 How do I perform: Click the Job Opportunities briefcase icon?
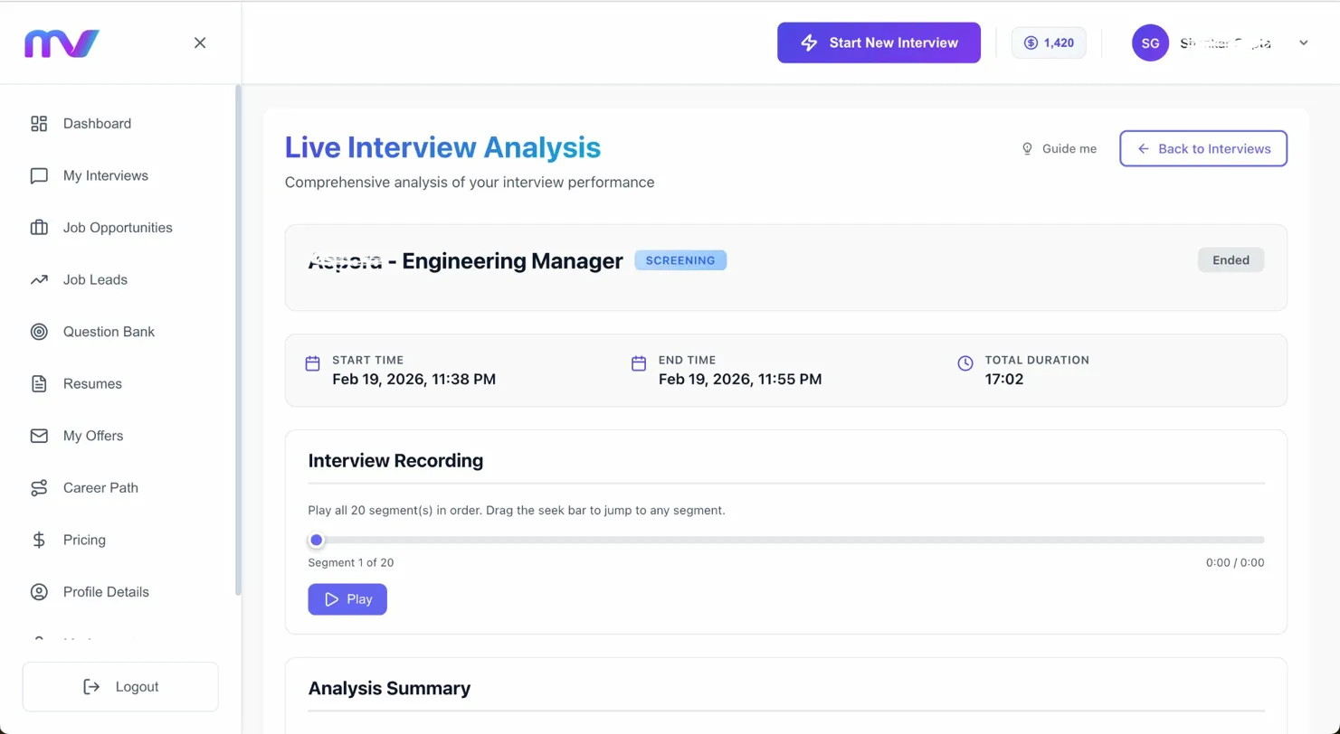[x=38, y=227]
